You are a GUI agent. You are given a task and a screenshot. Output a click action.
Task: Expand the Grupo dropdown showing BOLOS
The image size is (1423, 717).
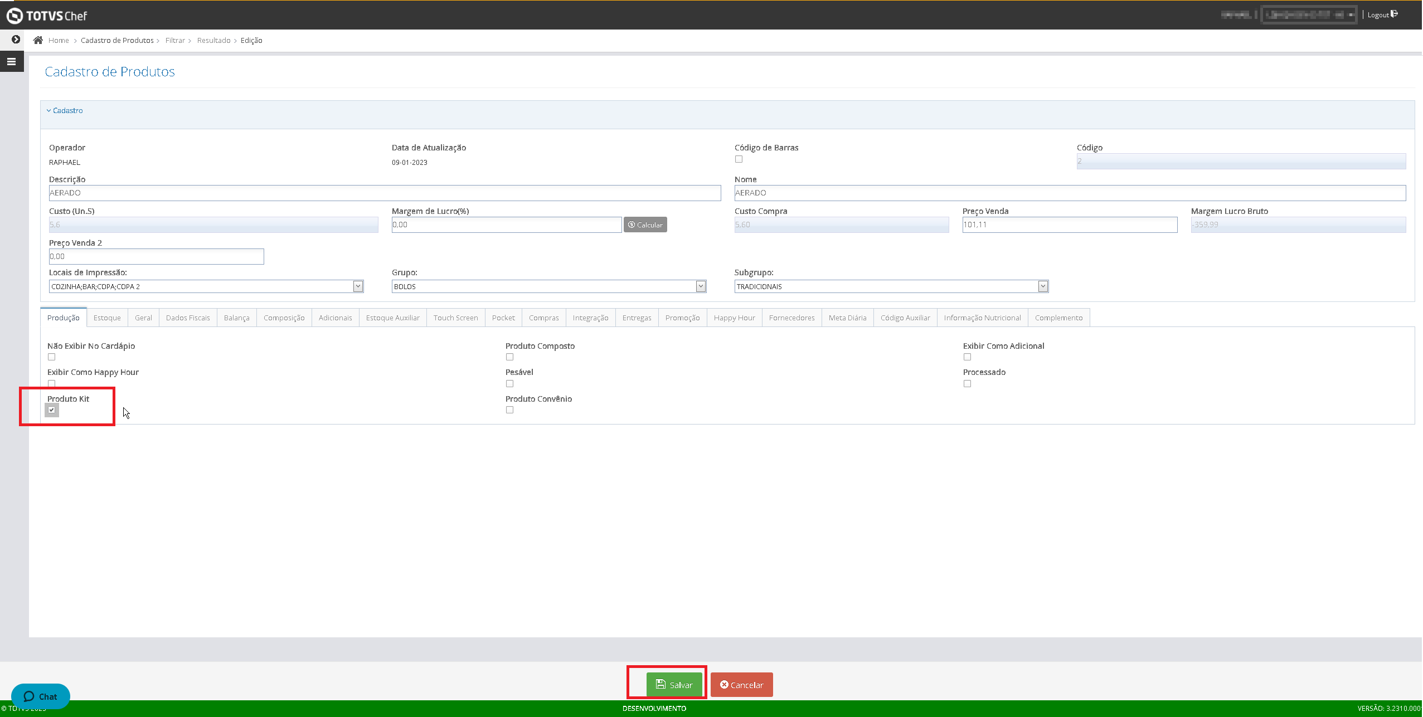point(701,286)
